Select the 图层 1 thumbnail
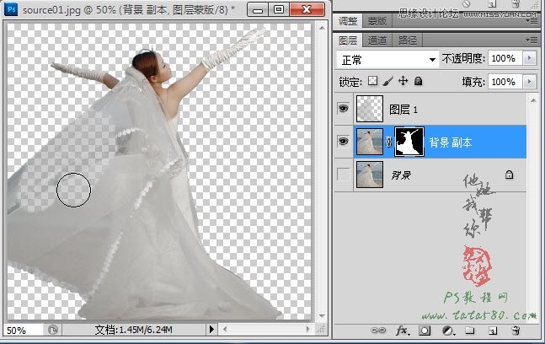 click(370, 109)
